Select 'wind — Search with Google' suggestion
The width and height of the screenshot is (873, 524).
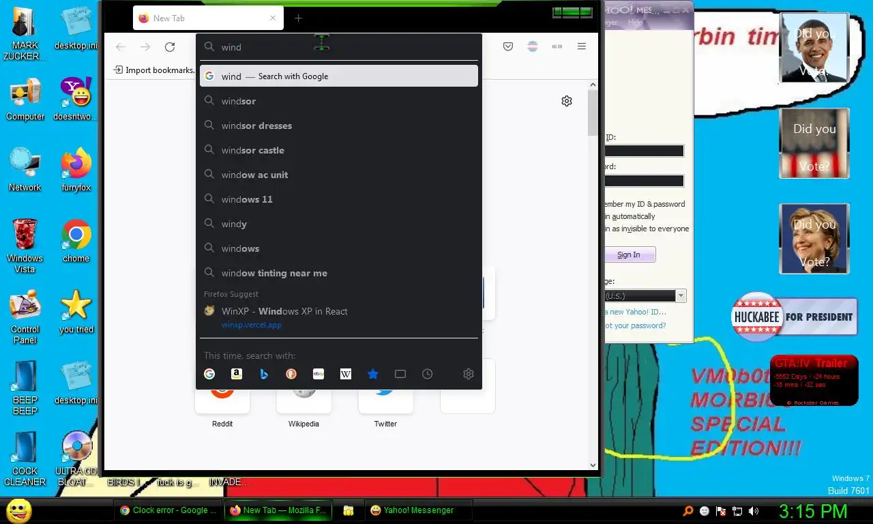click(x=339, y=76)
